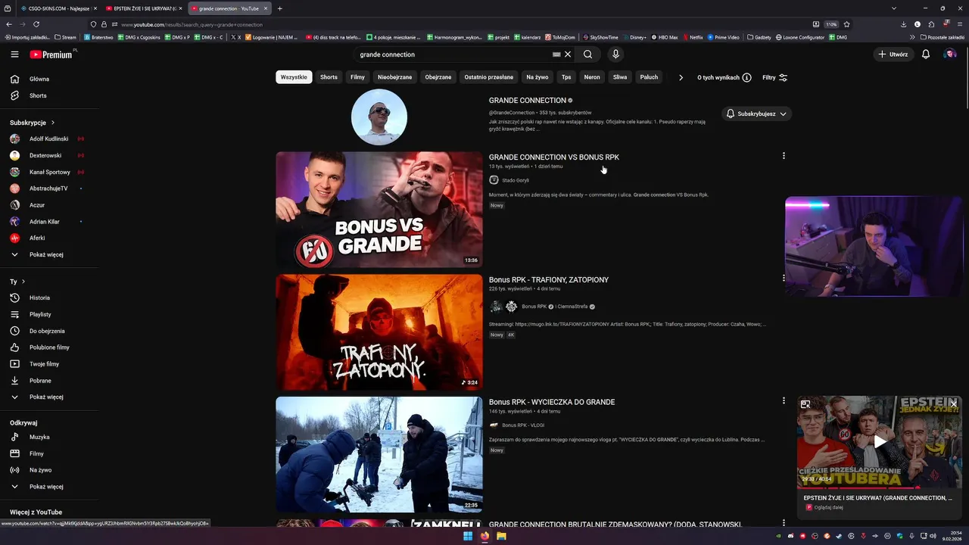Reload the page with browser refresh icon
Image resolution: width=969 pixels, height=545 pixels.
(37, 24)
